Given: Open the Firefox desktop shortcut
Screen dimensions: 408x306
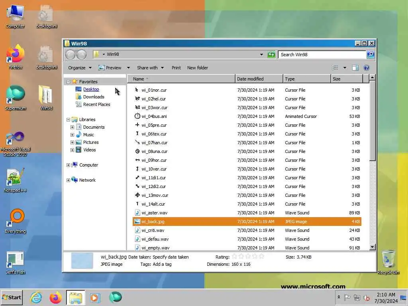Looking at the screenshot, I should 15,57.
